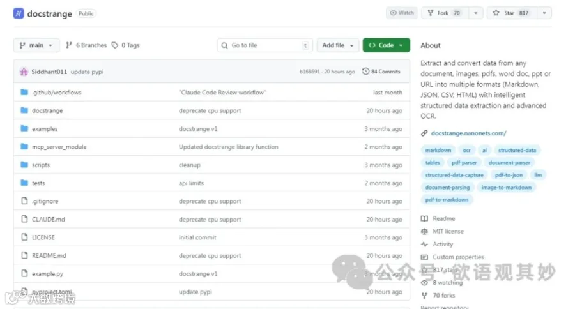View the 6 Branches link
Viewport: 575px width, 309px height.
click(86, 45)
